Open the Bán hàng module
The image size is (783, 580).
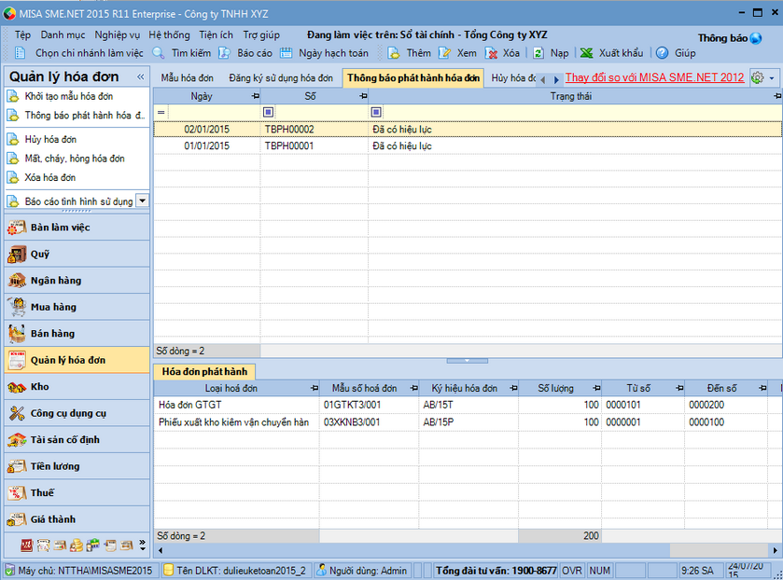(77, 334)
